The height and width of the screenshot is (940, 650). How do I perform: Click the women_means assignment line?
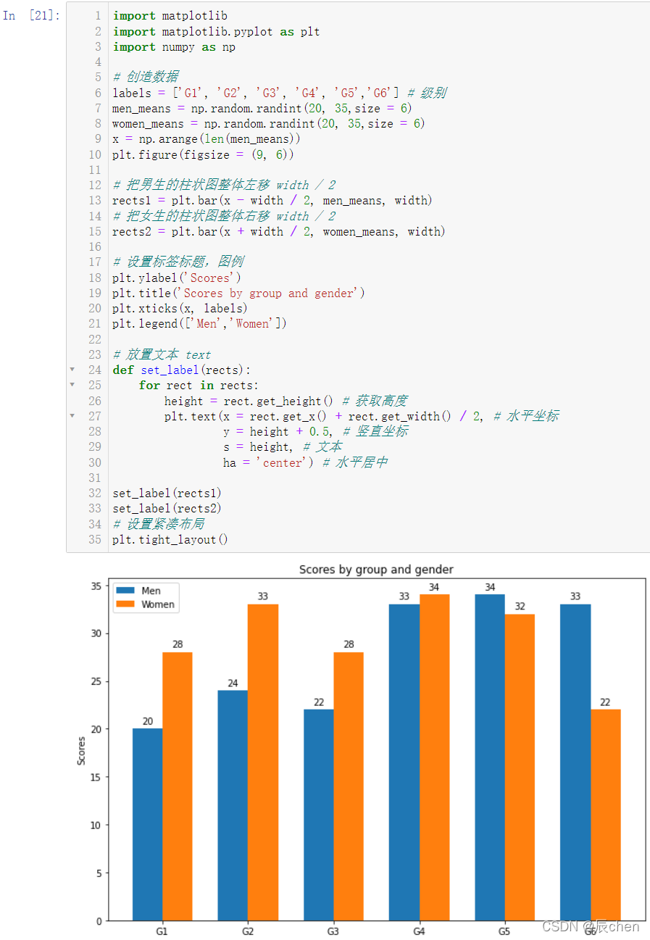tap(268, 124)
